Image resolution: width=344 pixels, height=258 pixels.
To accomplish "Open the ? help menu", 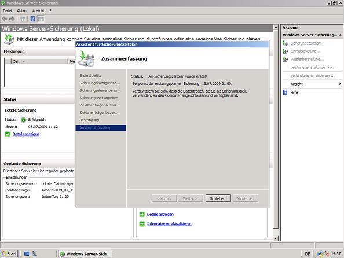I will 50,11.
